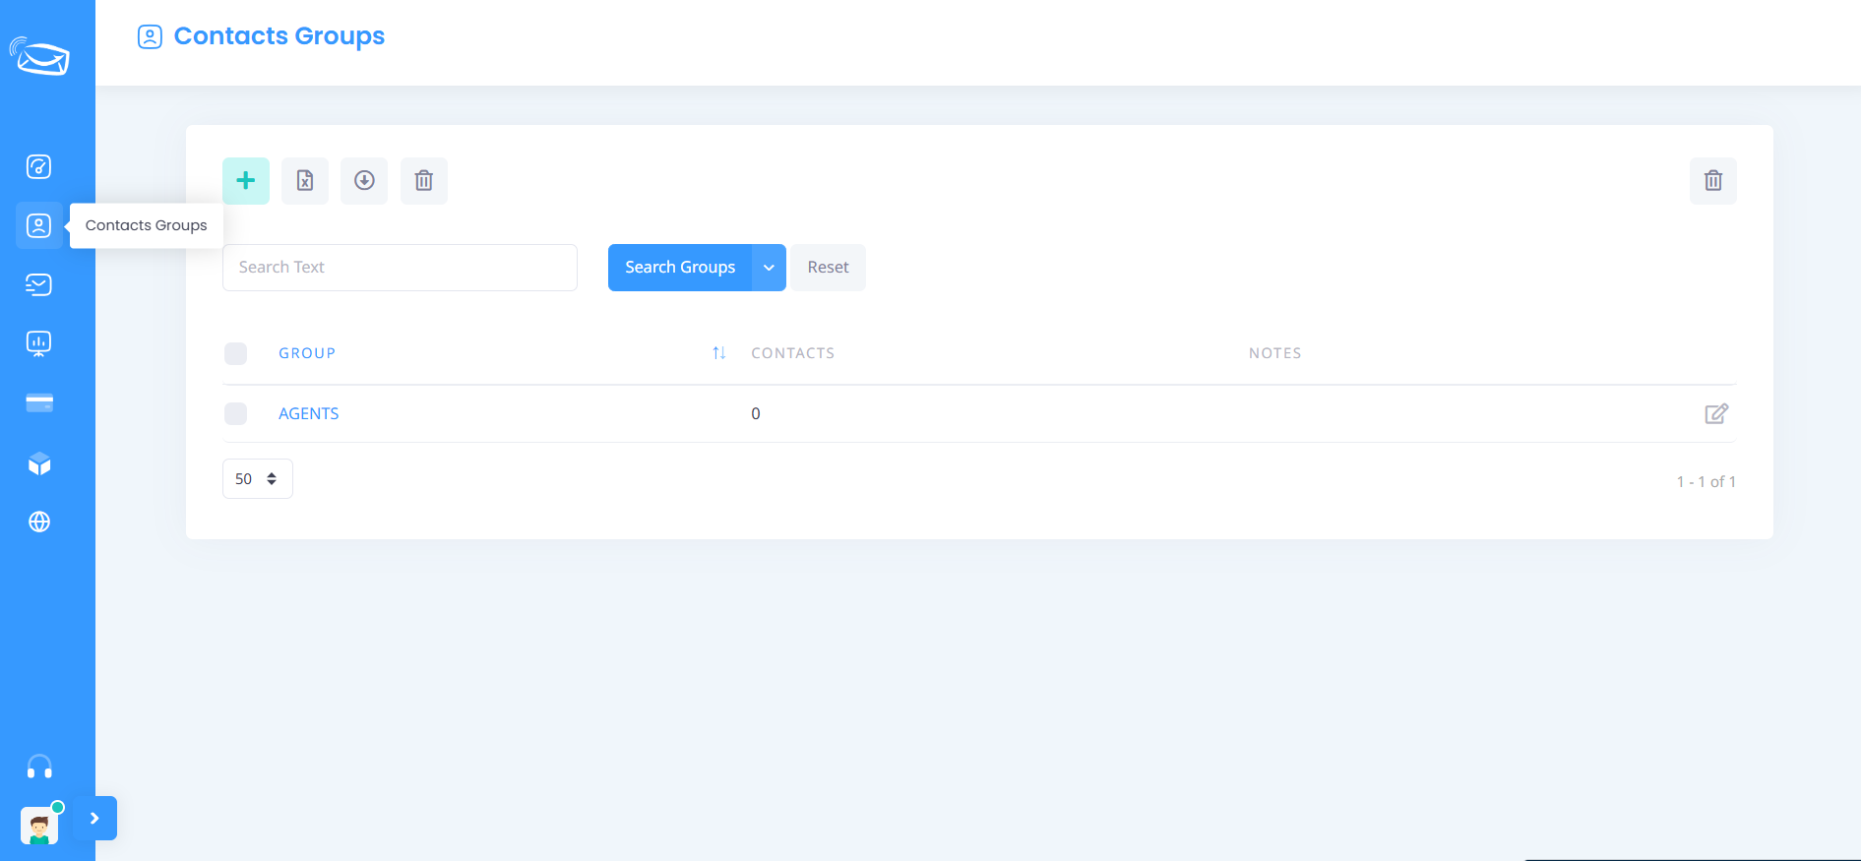This screenshot has width=1861, height=861.
Task: Expand the sidebar with arrow button
Action: pos(94,818)
